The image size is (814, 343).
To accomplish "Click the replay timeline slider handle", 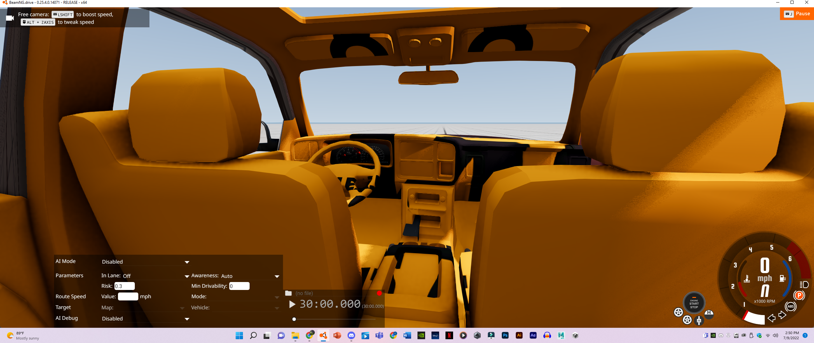I will click(294, 319).
